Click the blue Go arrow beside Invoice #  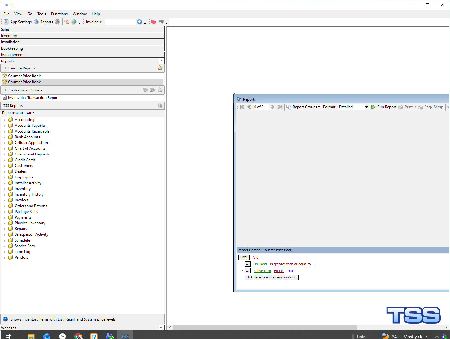click(139, 22)
